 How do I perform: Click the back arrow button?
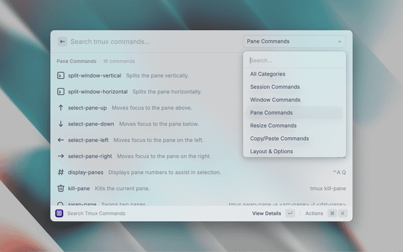(62, 42)
